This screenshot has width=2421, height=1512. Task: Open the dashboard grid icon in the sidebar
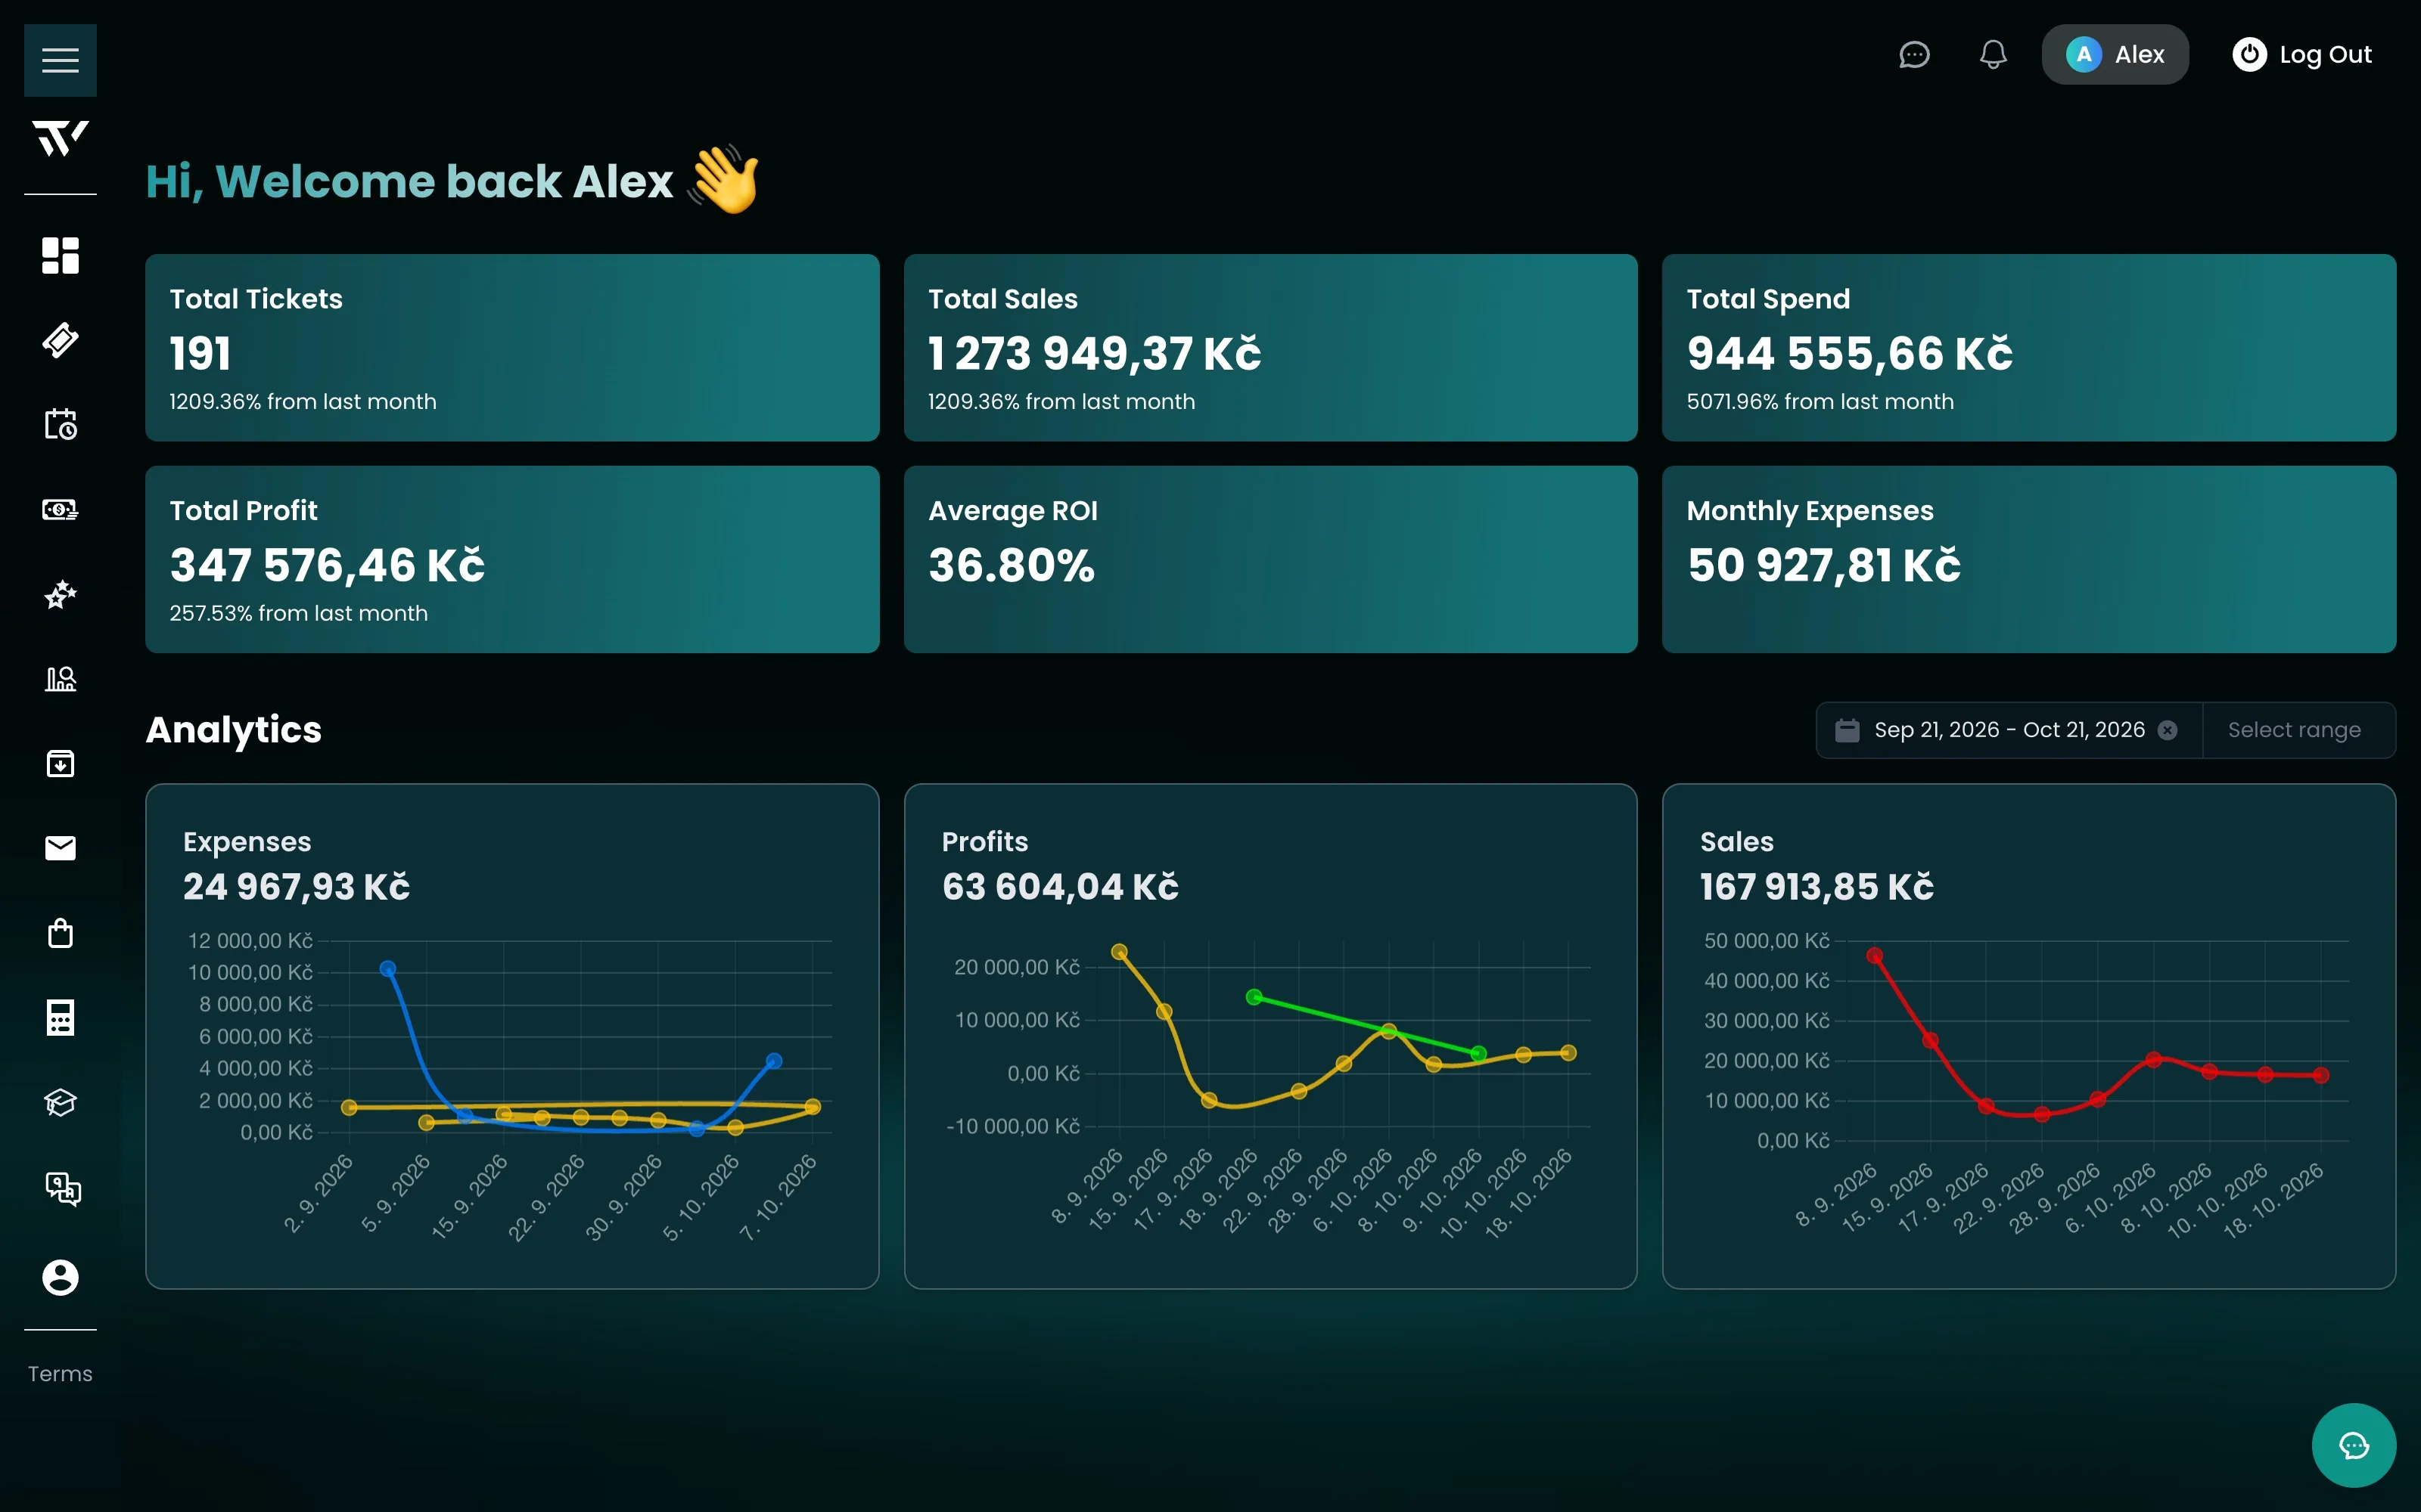(60, 255)
